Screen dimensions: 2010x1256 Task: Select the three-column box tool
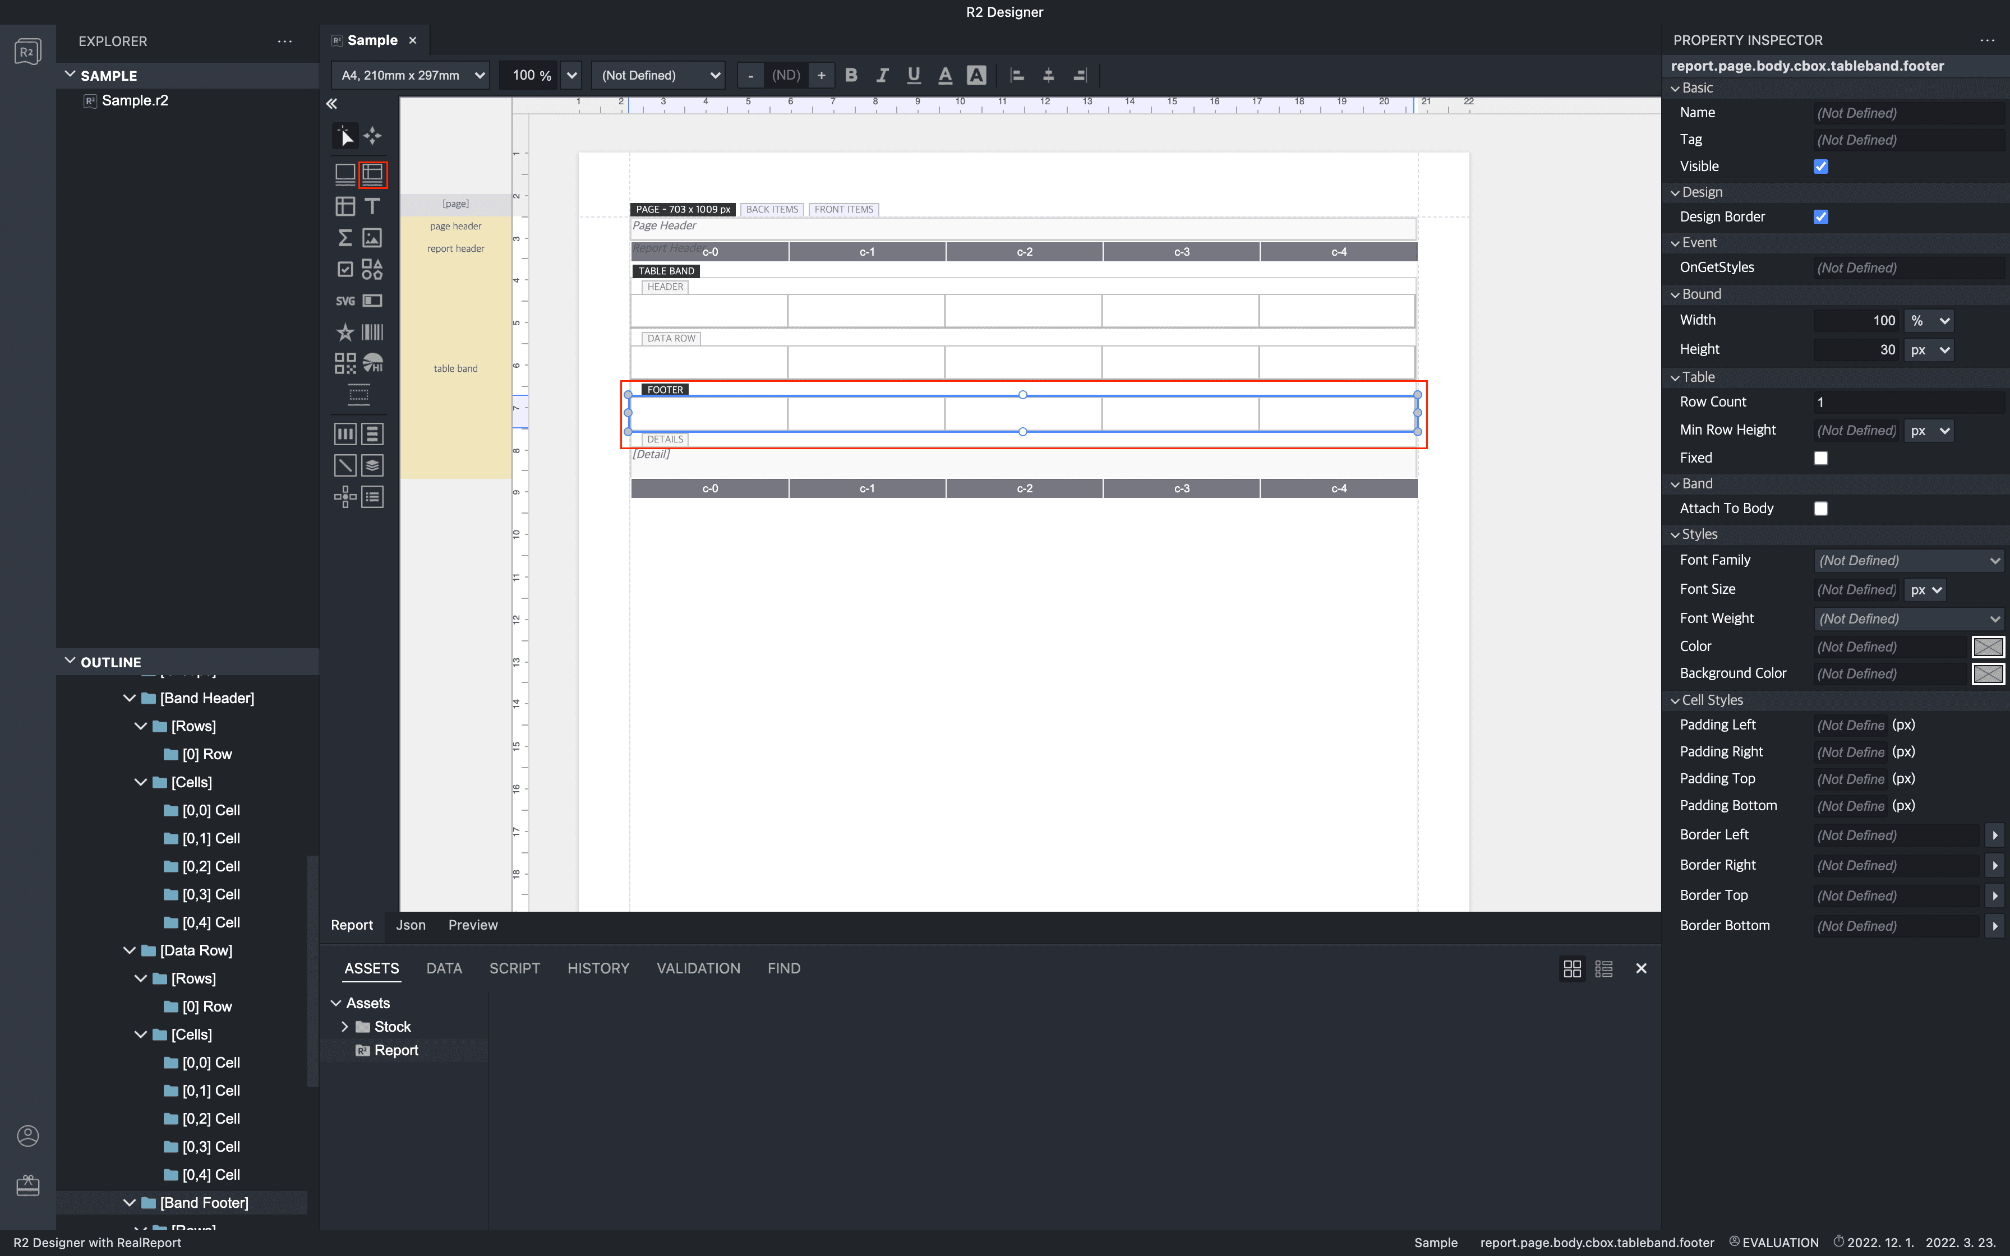pyautogui.click(x=345, y=433)
